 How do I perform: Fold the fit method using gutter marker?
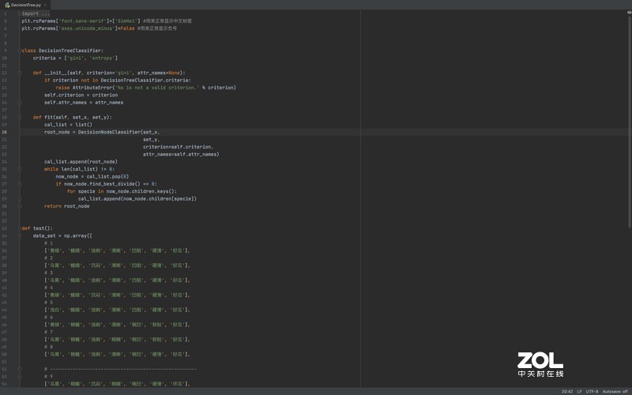tap(19, 117)
